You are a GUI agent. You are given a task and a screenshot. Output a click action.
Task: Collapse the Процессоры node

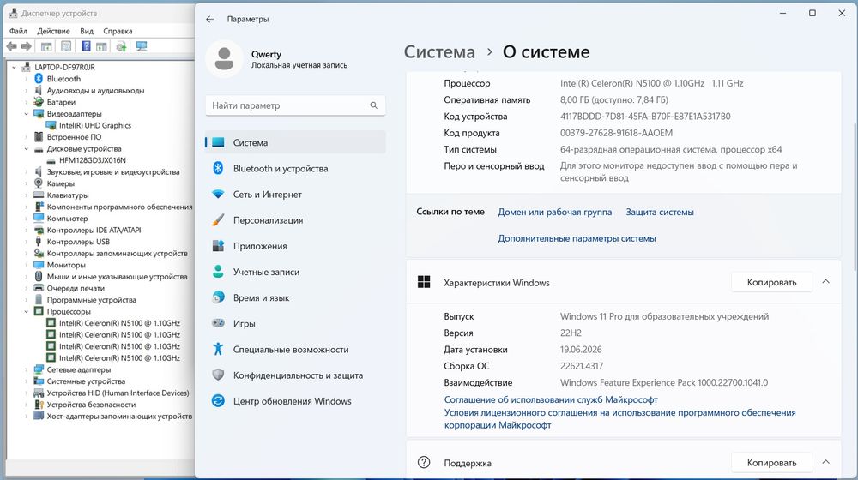point(26,312)
